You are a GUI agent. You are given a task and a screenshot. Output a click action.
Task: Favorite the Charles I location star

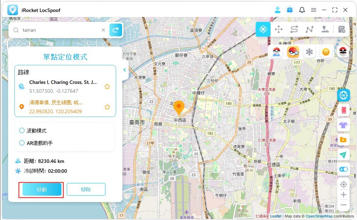tap(107, 86)
